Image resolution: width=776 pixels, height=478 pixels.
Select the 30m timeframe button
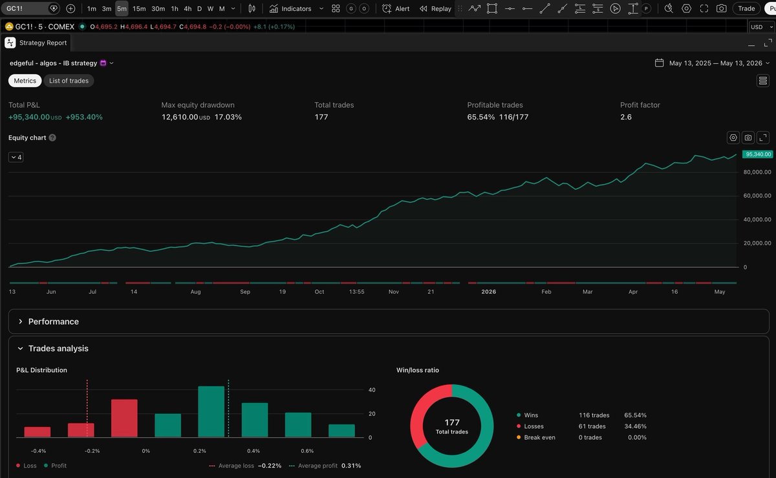point(158,8)
